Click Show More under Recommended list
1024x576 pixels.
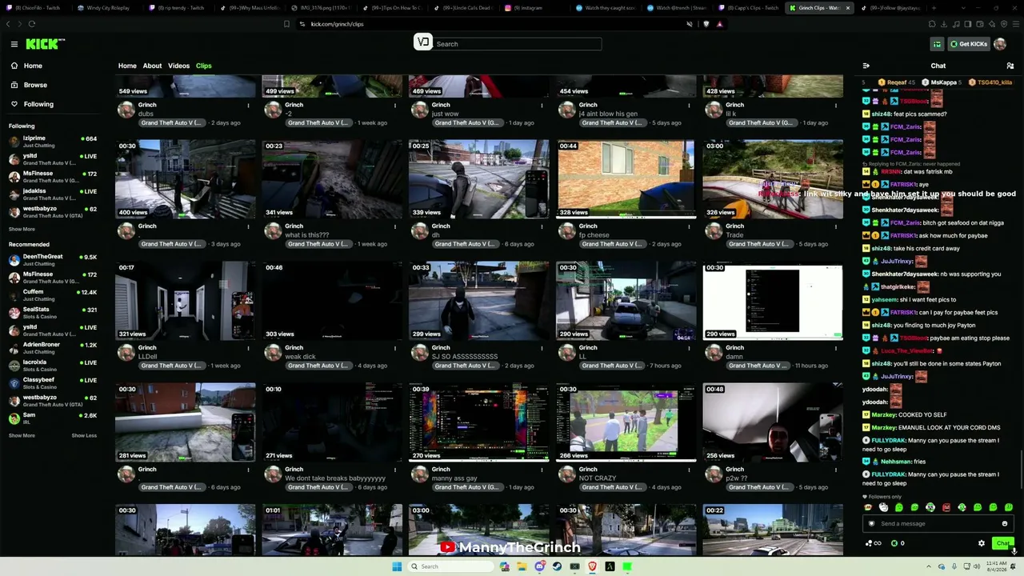(22, 435)
